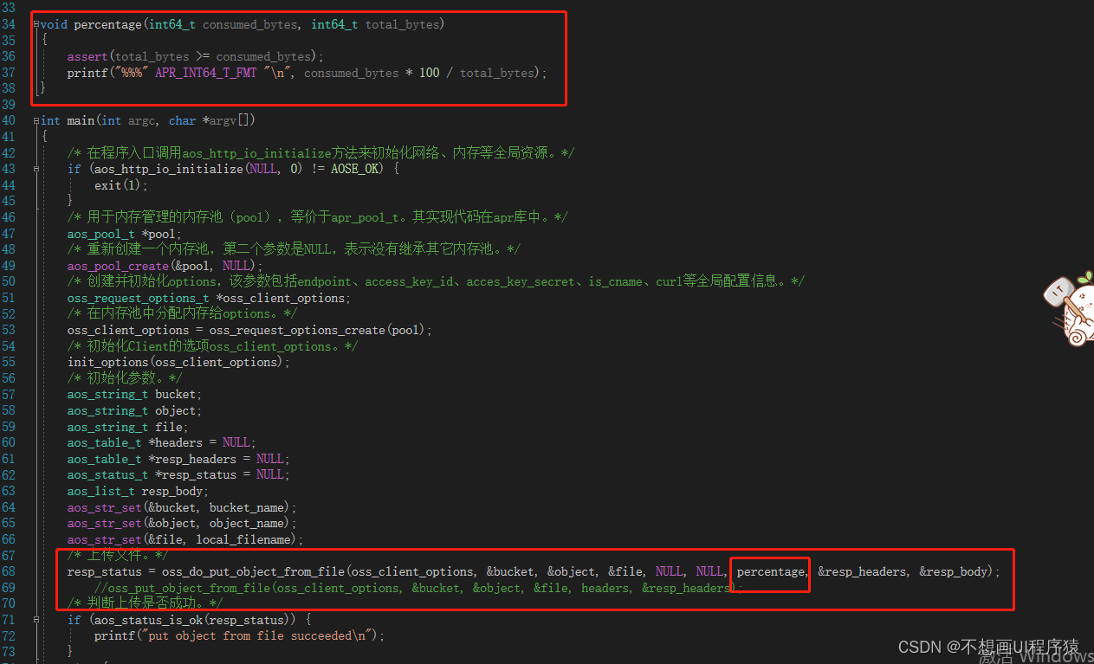Select the aos_pool_create call on line 49

tap(117, 265)
